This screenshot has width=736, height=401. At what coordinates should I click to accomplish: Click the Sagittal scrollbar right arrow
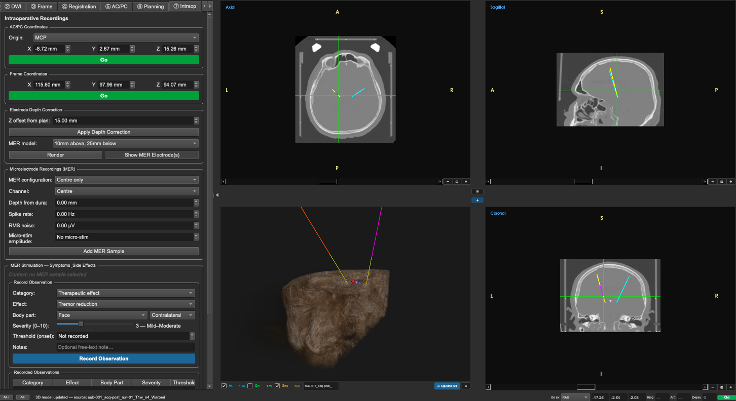point(705,181)
